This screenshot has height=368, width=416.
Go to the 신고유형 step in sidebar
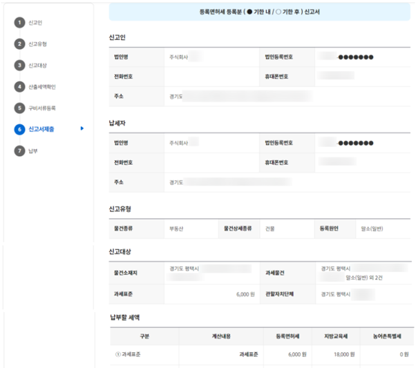(x=37, y=44)
